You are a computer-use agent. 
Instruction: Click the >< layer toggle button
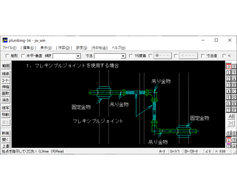pos(231,123)
